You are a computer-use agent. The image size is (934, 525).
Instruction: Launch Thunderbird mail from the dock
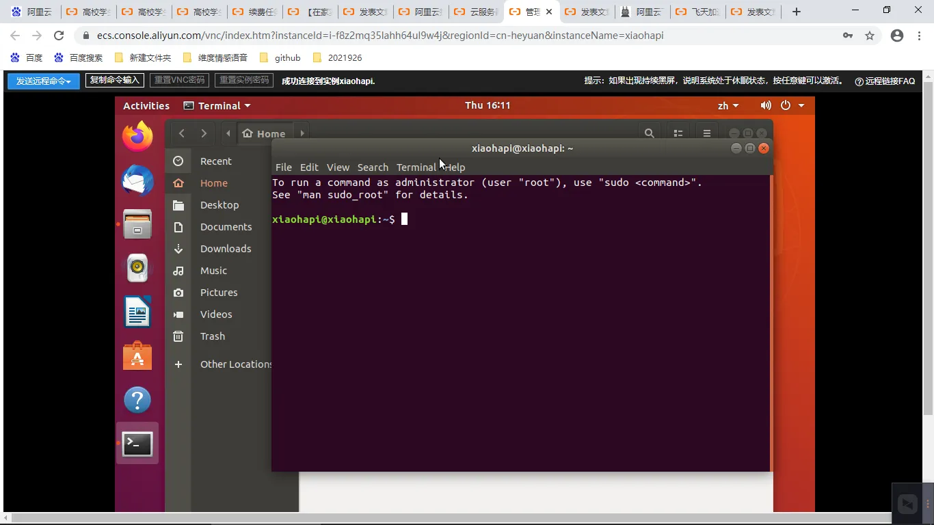pyautogui.click(x=137, y=181)
